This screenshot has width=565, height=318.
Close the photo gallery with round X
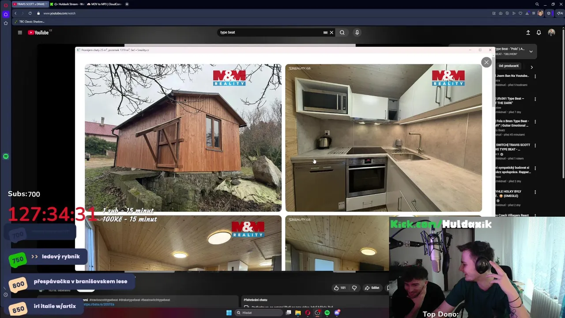click(486, 62)
